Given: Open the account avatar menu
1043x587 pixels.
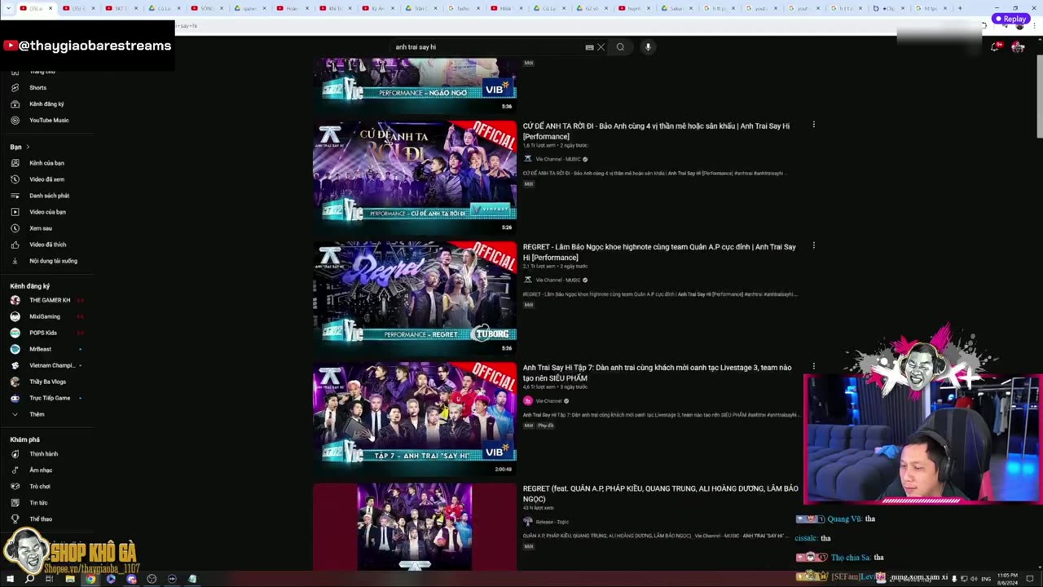Looking at the screenshot, I should [1018, 47].
